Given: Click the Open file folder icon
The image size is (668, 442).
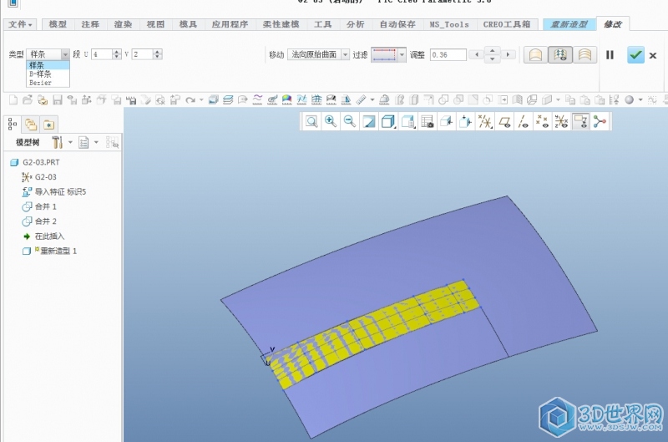Looking at the screenshot, I should pos(28,99).
